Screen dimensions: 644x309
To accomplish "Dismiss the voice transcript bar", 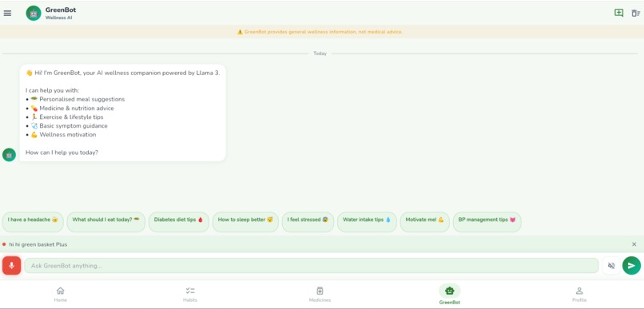I will (x=634, y=244).
